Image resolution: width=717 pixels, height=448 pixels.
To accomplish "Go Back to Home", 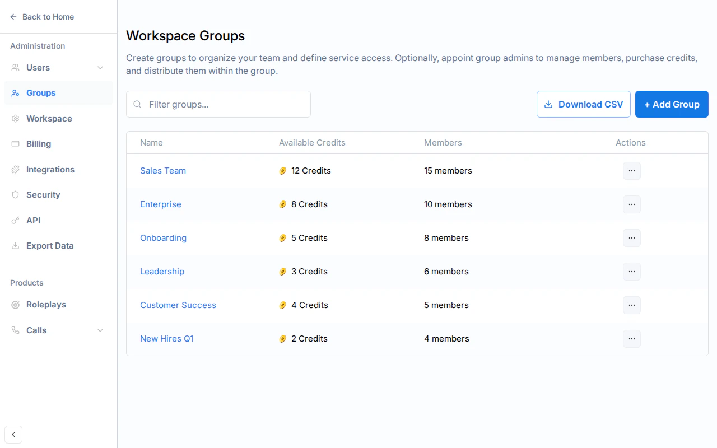I will [x=42, y=17].
